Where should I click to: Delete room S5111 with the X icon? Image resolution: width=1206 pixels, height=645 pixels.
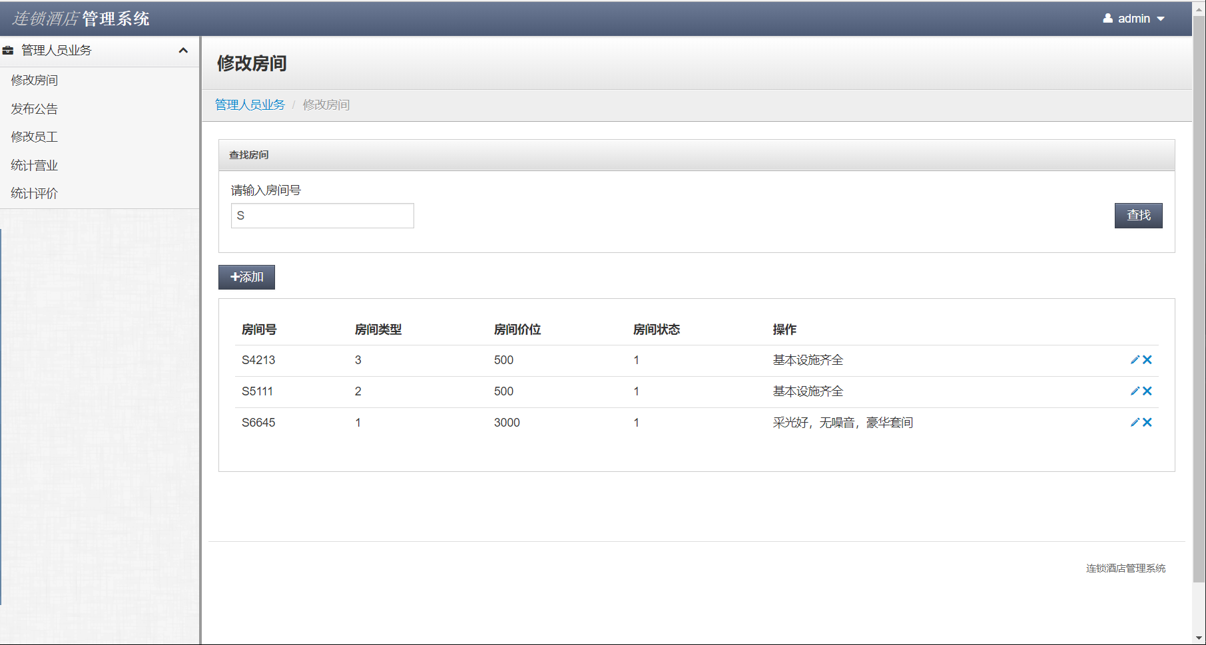coord(1147,391)
